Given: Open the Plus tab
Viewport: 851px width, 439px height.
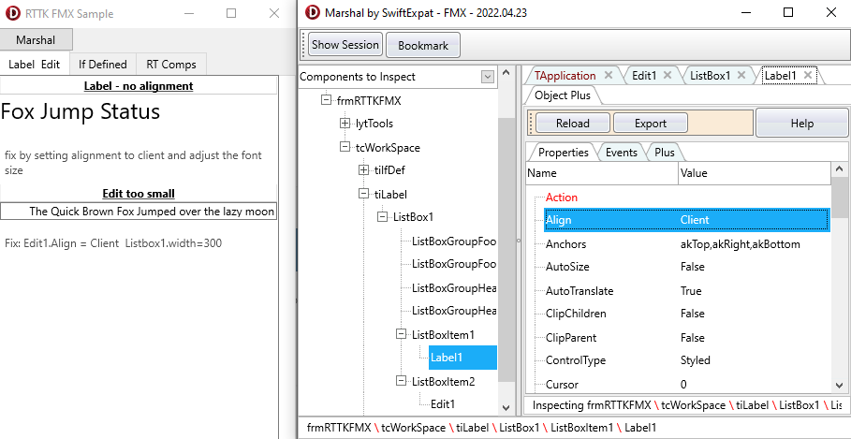Looking at the screenshot, I should (665, 153).
